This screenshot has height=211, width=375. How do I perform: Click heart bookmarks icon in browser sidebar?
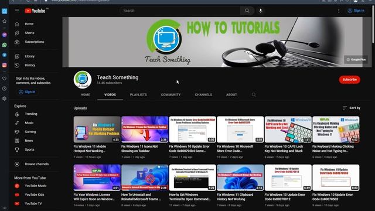4,79
